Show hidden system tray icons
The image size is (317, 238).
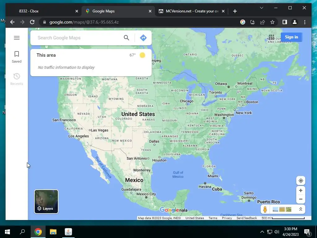(262, 232)
